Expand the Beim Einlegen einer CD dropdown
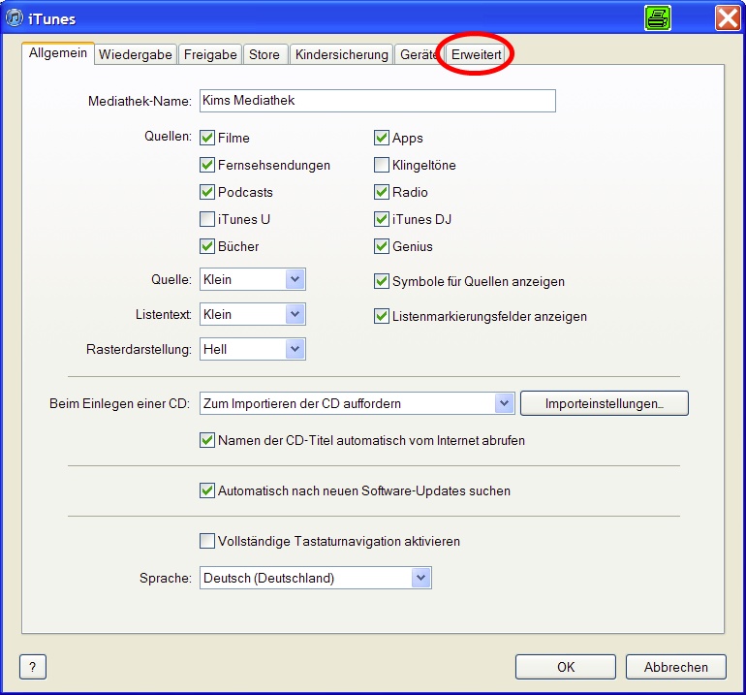 [503, 404]
